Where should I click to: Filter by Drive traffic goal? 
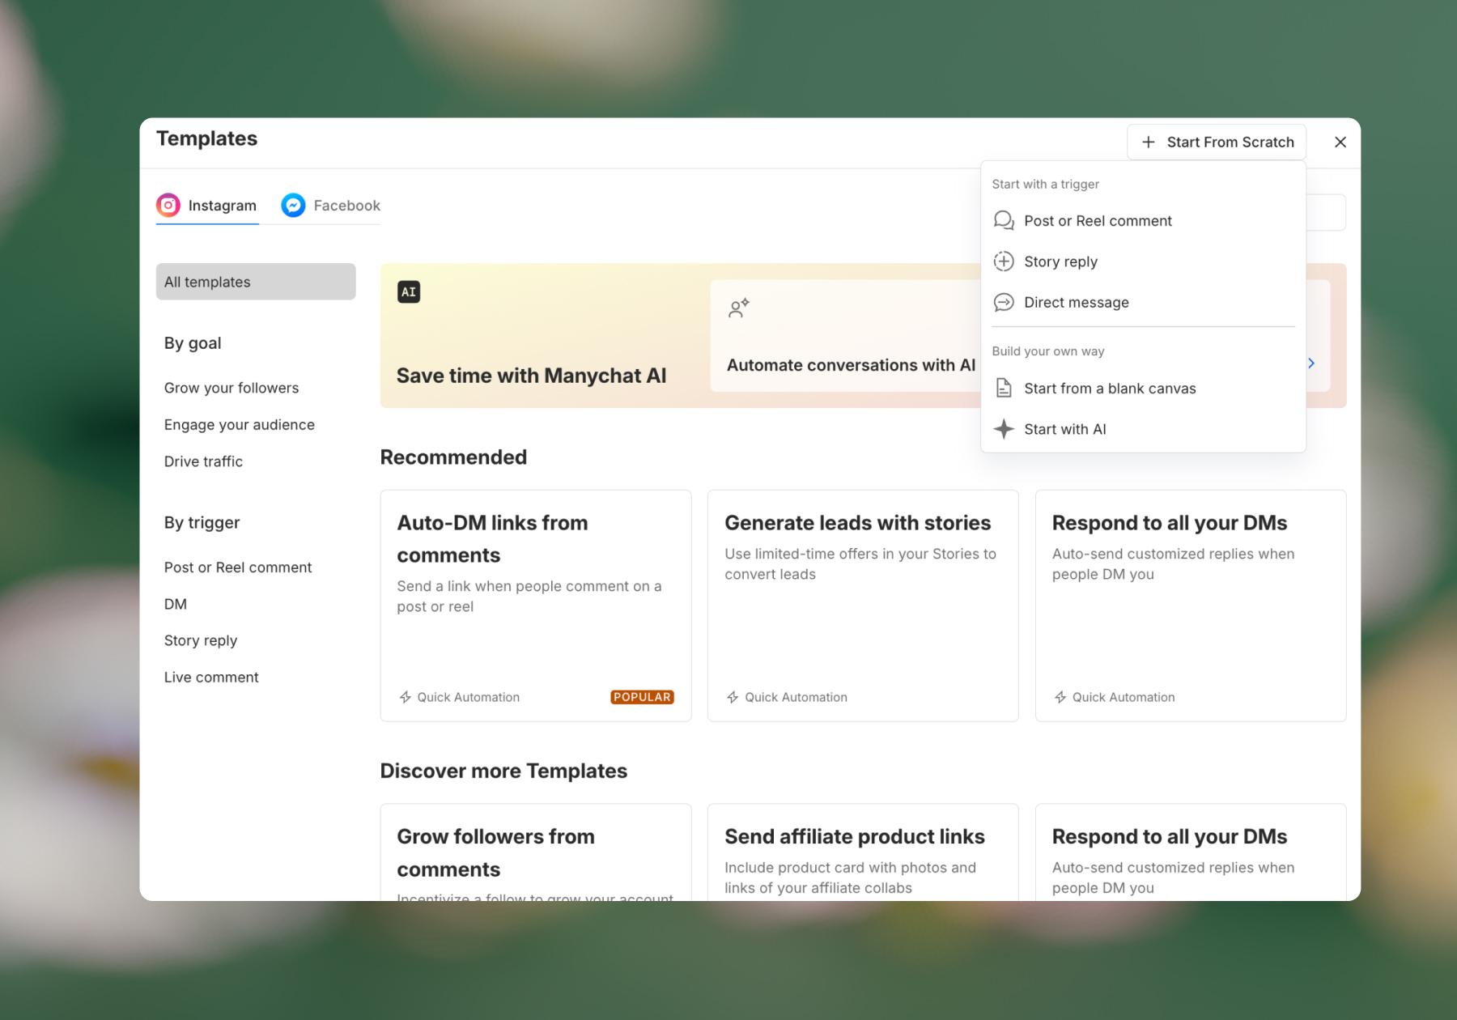[x=203, y=461]
